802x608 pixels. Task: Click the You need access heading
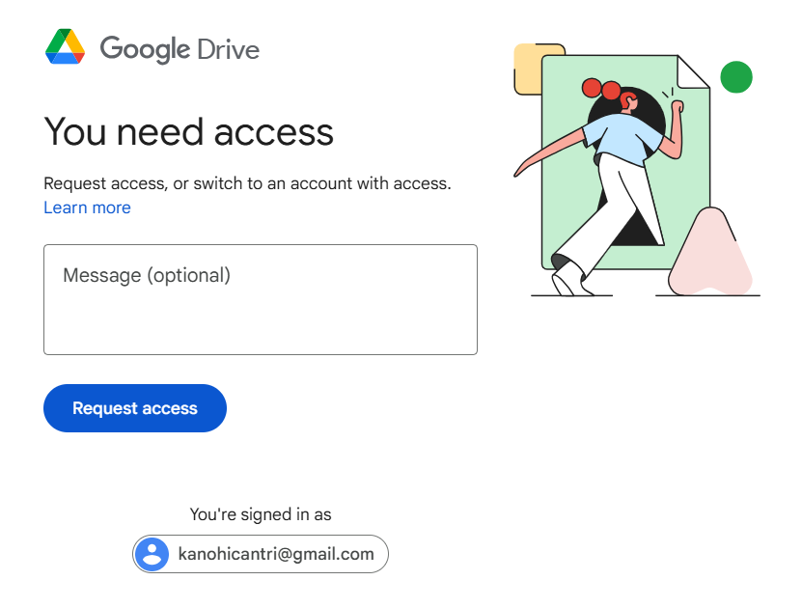(189, 132)
